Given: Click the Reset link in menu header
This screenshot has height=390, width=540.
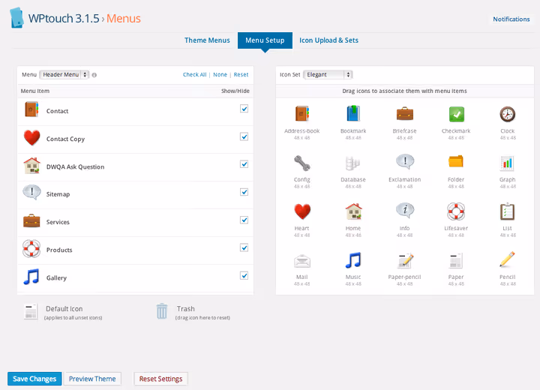Looking at the screenshot, I should [241, 75].
